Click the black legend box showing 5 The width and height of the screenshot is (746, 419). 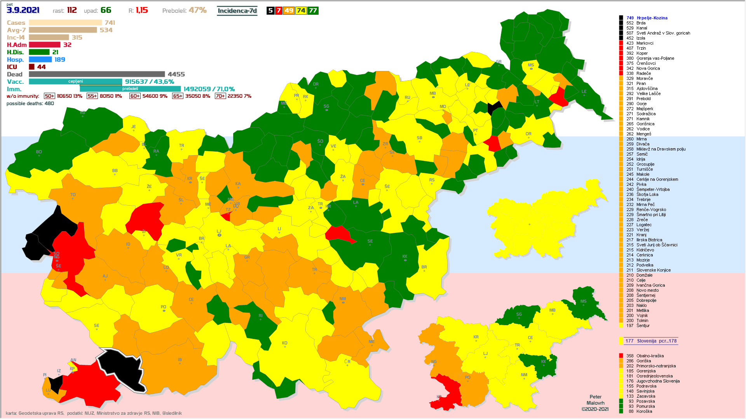[x=270, y=11]
